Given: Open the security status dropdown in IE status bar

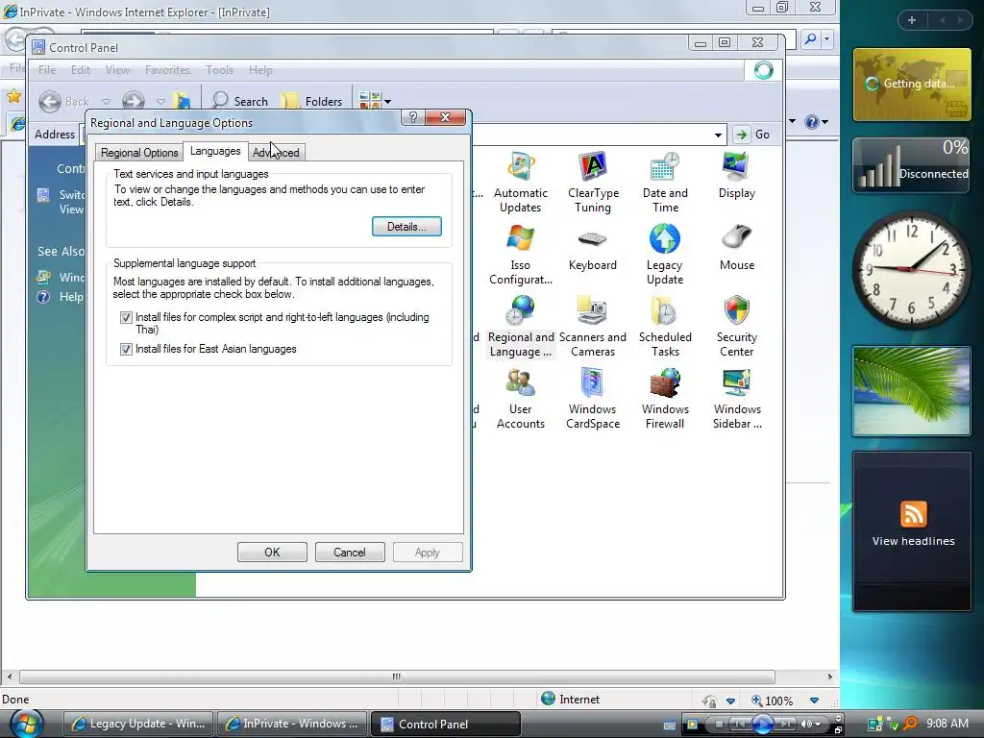Looking at the screenshot, I should [730, 701].
